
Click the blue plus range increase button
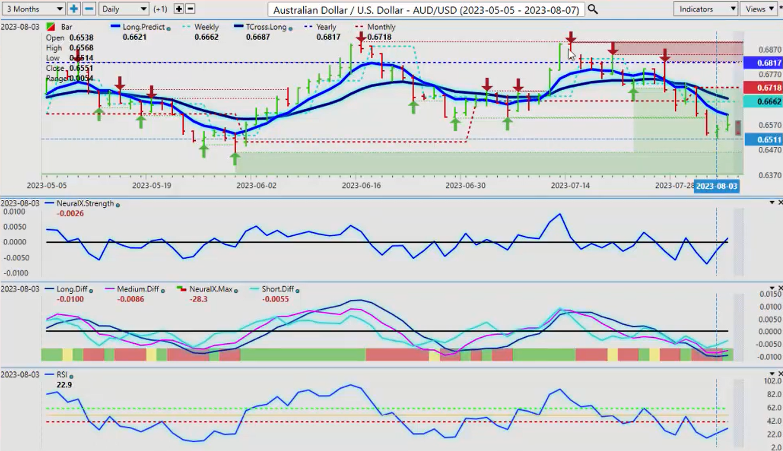(x=74, y=9)
